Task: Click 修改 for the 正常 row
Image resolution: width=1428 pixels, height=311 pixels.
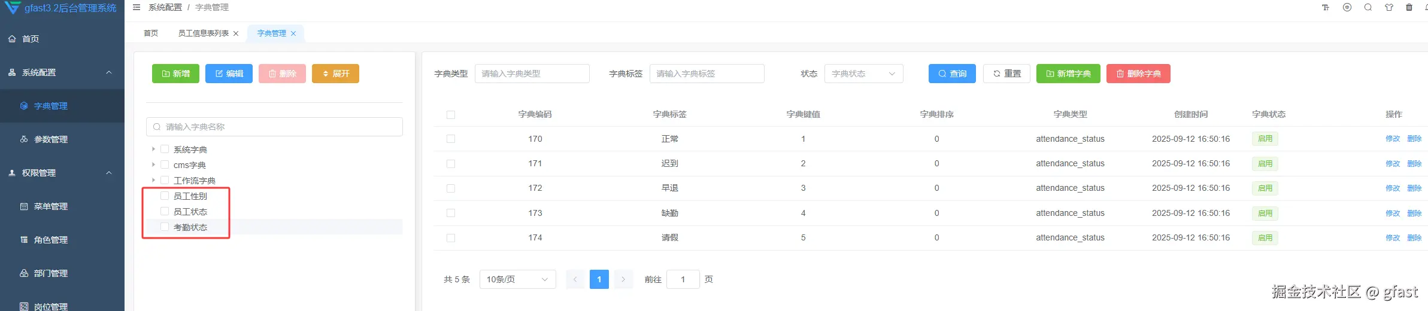Action: [x=1393, y=139]
